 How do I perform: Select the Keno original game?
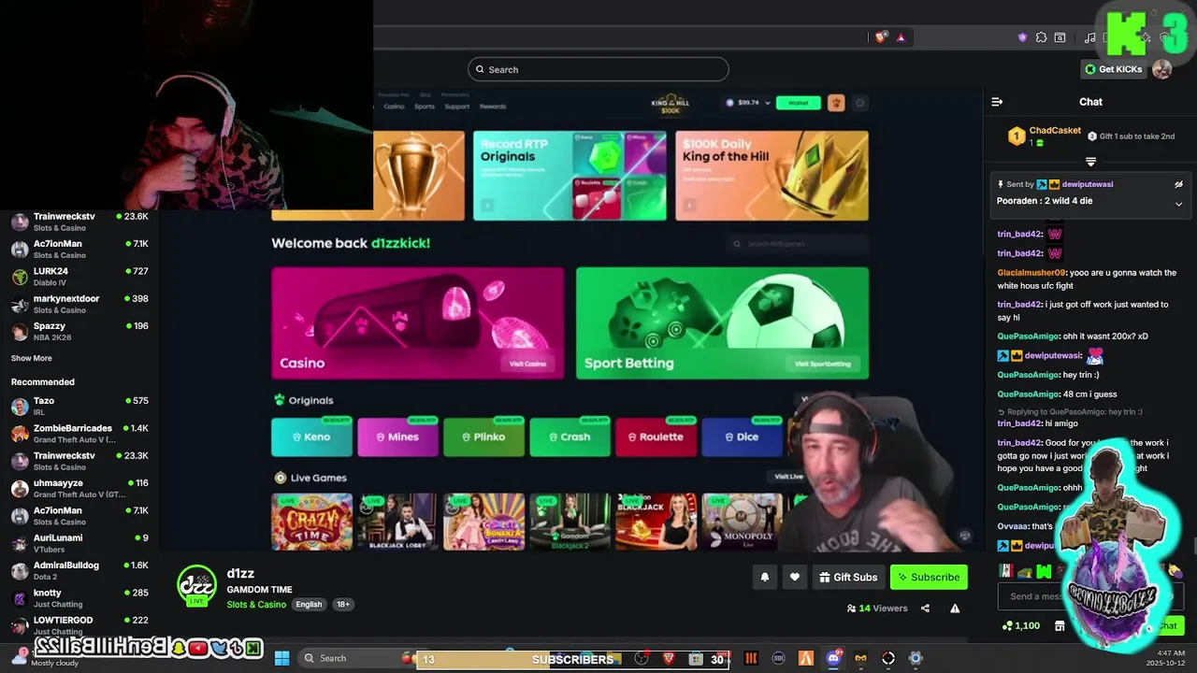pos(311,437)
